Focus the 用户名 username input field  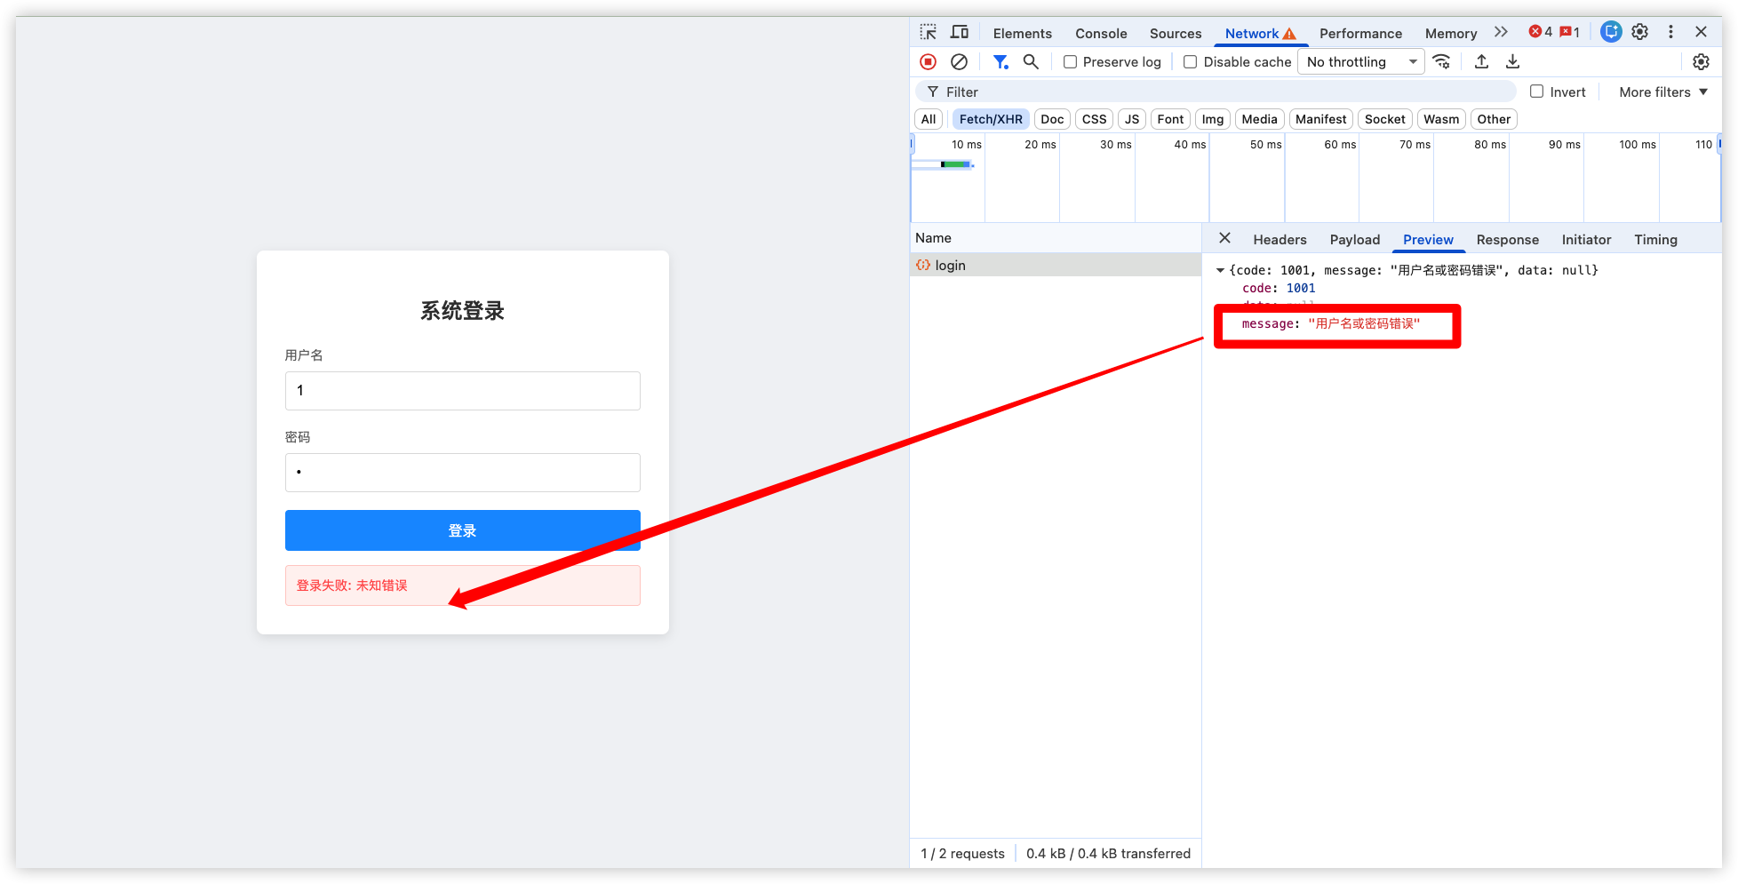point(462,391)
